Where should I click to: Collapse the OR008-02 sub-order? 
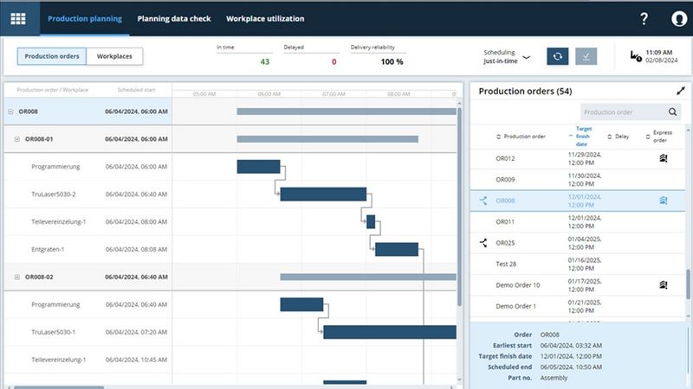click(17, 277)
